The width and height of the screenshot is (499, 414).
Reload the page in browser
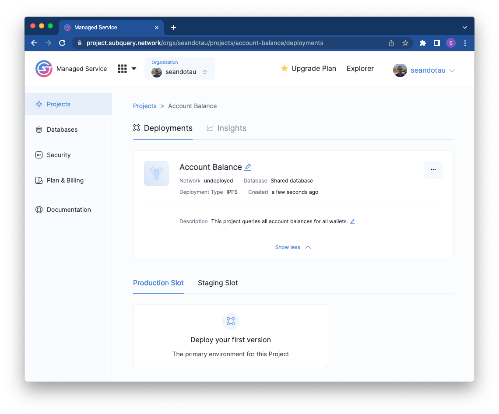[x=62, y=43]
